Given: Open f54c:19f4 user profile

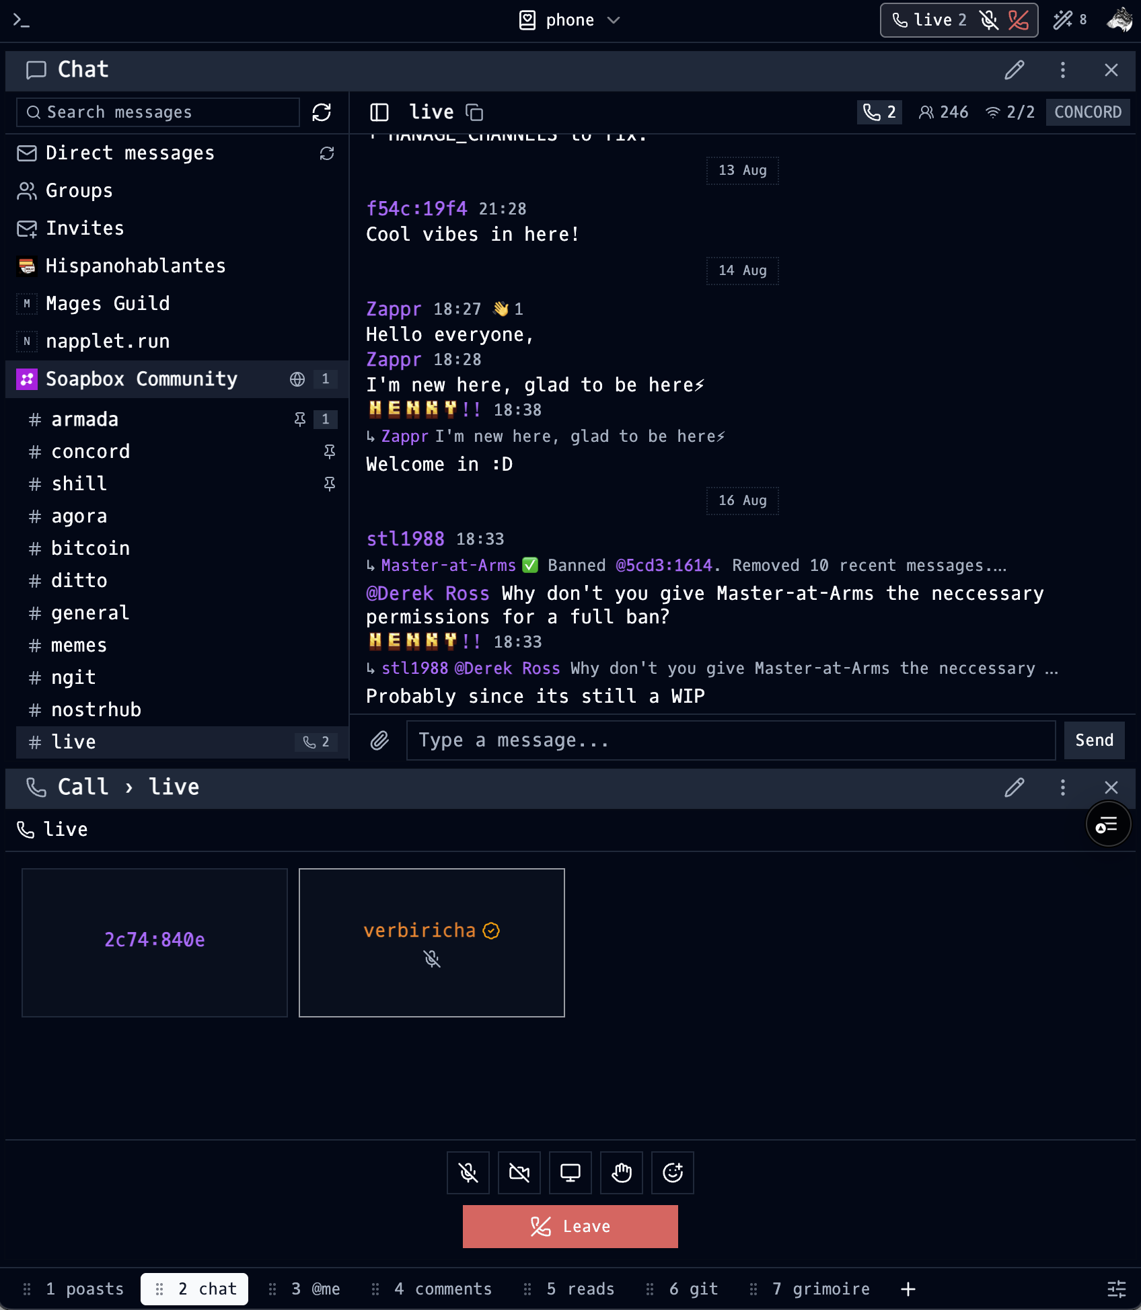Looking at the screenshot, I should point(416,208).
